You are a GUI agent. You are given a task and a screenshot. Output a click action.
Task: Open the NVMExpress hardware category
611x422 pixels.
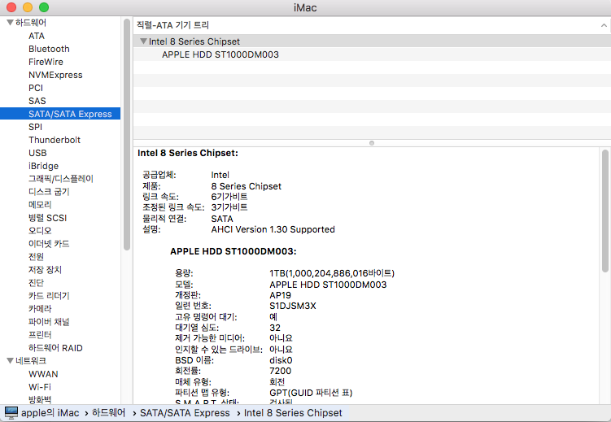[x=55, y=75]
